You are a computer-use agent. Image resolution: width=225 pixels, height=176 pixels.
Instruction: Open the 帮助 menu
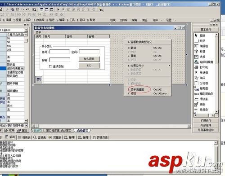point(91,20)
